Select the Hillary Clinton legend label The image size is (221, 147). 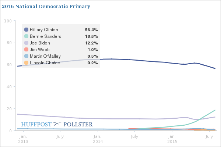click(44, 30)
